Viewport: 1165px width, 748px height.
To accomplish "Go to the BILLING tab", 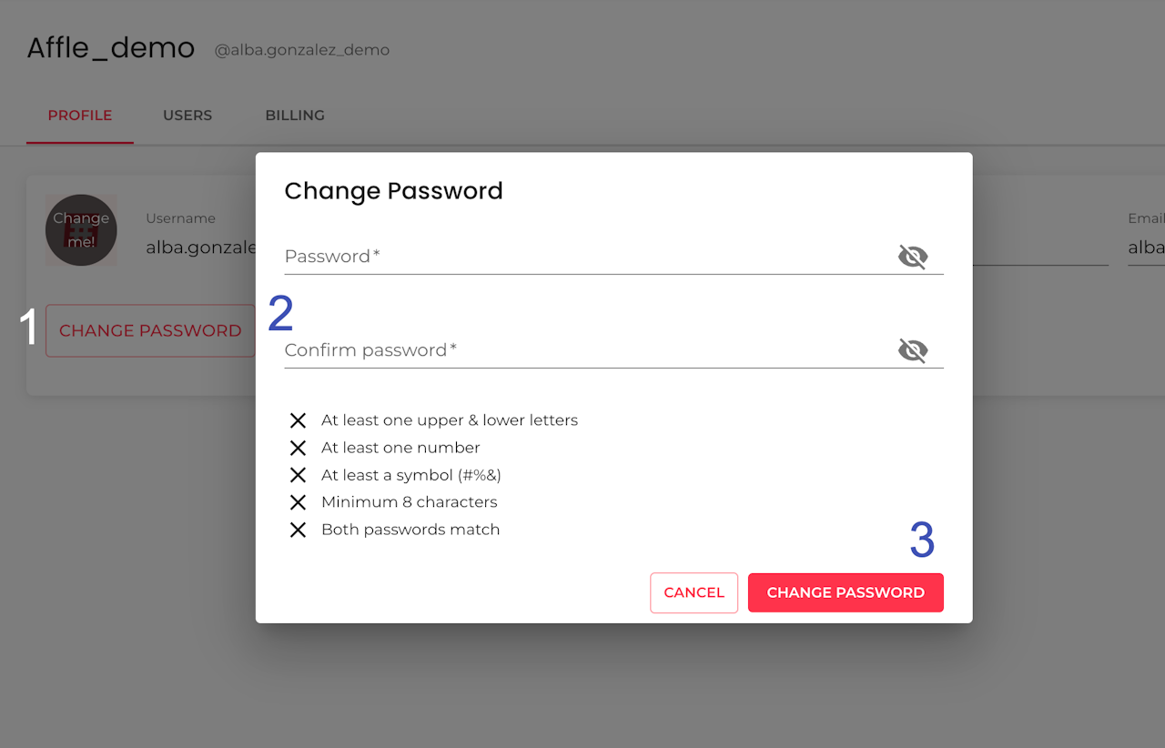I will [x=295, y=116].
